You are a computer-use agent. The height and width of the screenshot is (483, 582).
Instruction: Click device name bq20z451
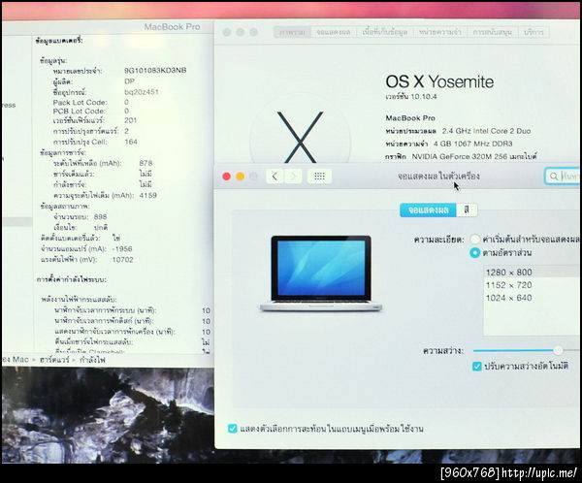coord(142,92)
